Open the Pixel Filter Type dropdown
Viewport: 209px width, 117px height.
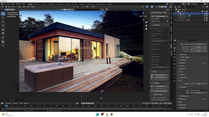tap(199, 90)
